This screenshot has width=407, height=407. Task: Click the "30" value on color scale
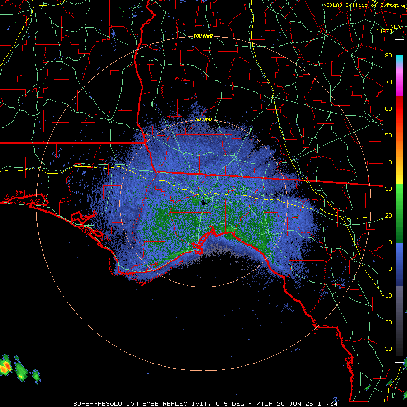[388, 189]
